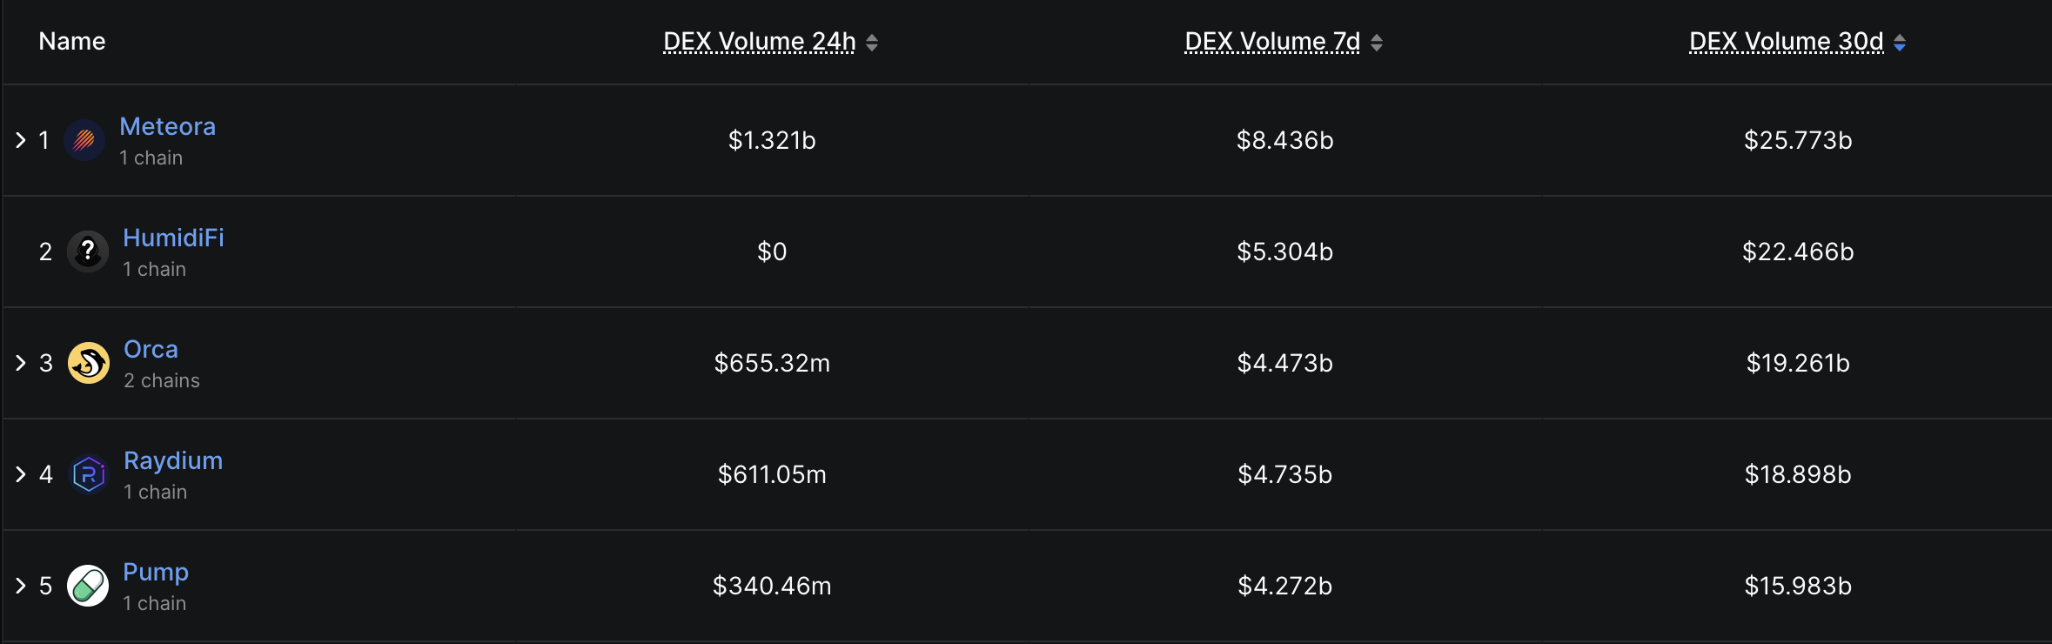Click the HumidiFi question mark logo
Screen dimensions: 2052x644
[88, 252]
